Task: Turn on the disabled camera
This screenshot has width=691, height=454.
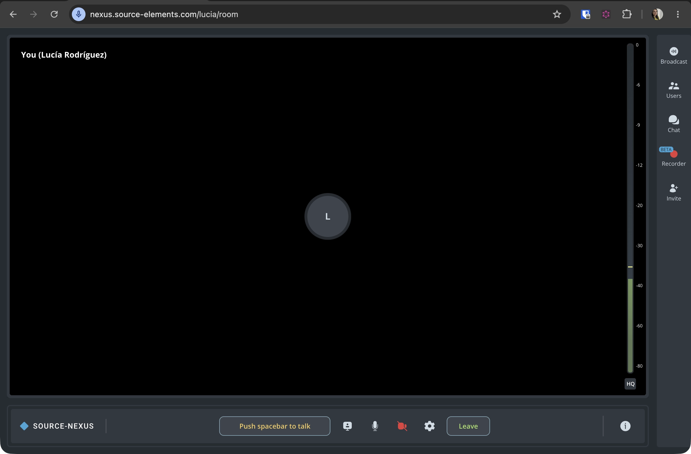Action: [402, 426]
